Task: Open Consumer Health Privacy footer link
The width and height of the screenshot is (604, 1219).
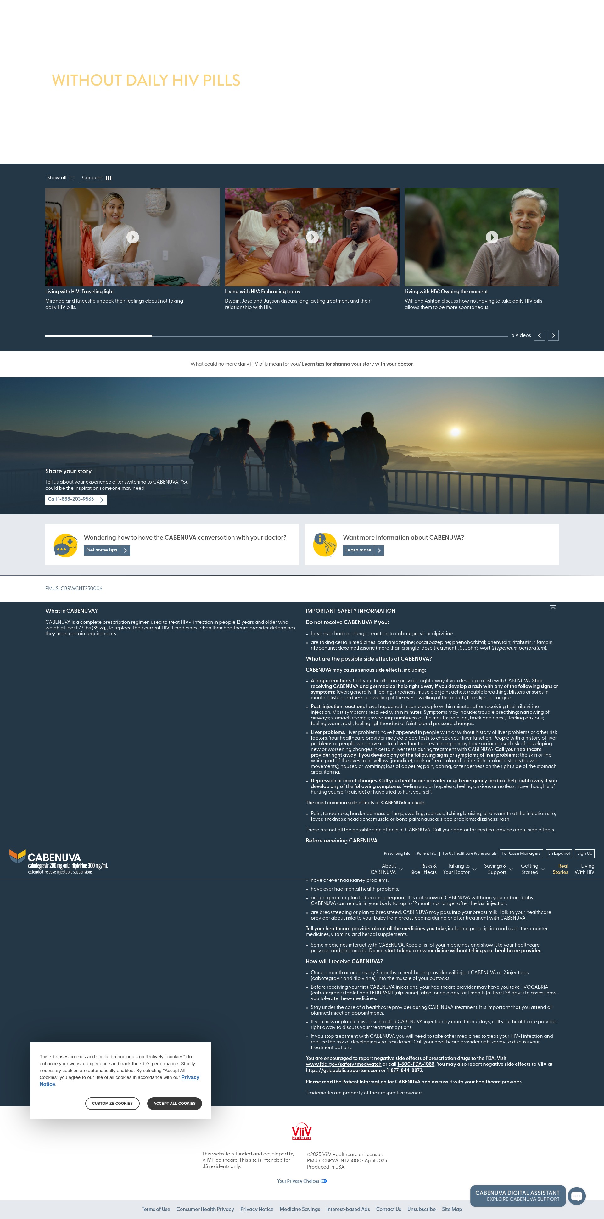Action: 205,1209
